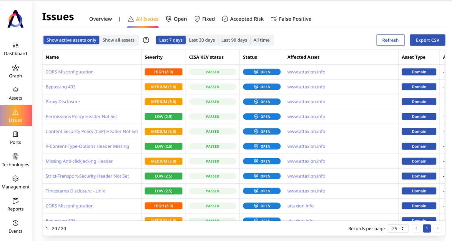Screen dimensions: 452x241
Task: Select the Graph view in sidebar
Action: coord(15,71)
